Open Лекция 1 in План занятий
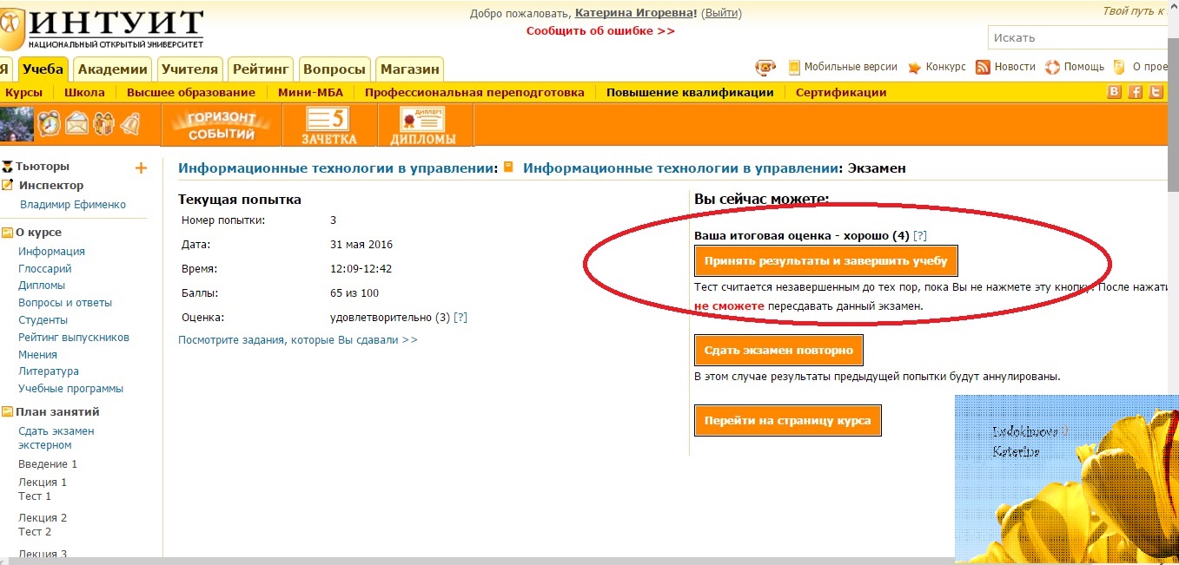 (43, 483)
